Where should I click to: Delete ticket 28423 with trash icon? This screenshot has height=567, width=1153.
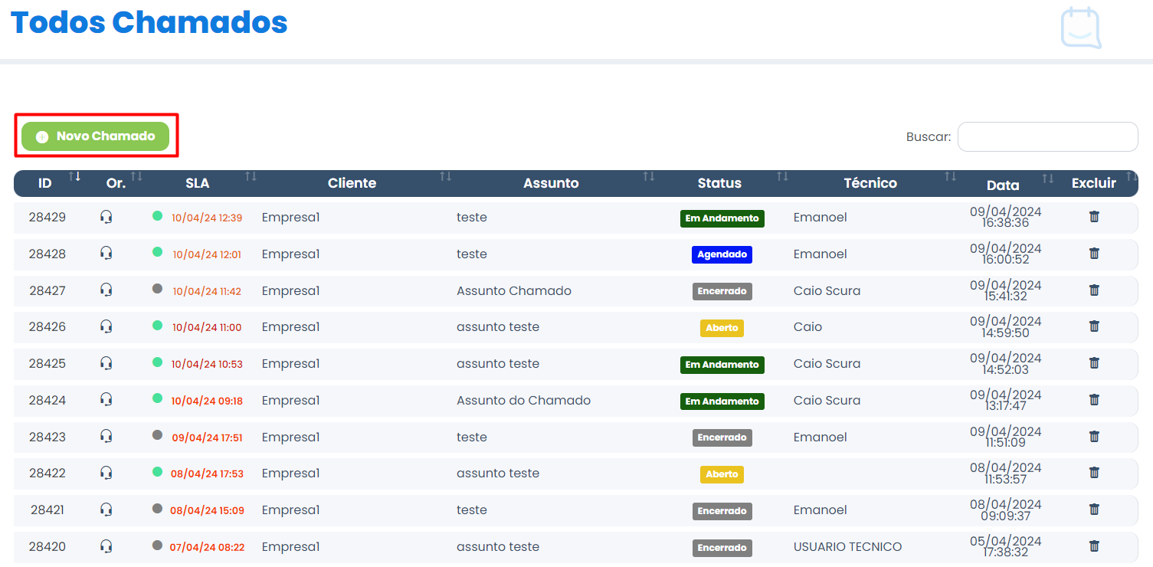coord(1094,437)
